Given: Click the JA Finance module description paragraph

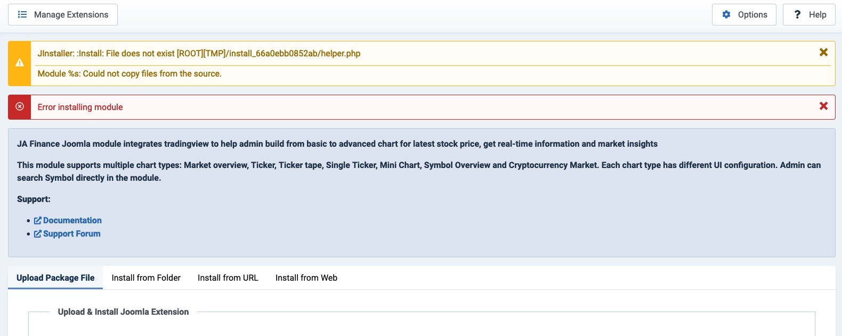Looking at the screenshot, I should click(337, 144).
